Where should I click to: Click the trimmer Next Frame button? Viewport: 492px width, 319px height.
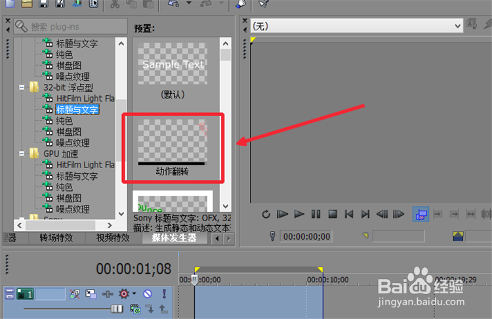[398, 215]
